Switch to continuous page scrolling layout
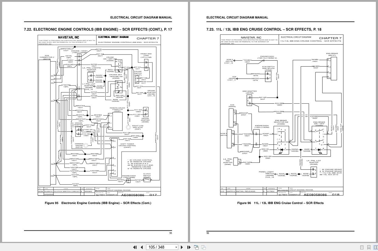 369,247
